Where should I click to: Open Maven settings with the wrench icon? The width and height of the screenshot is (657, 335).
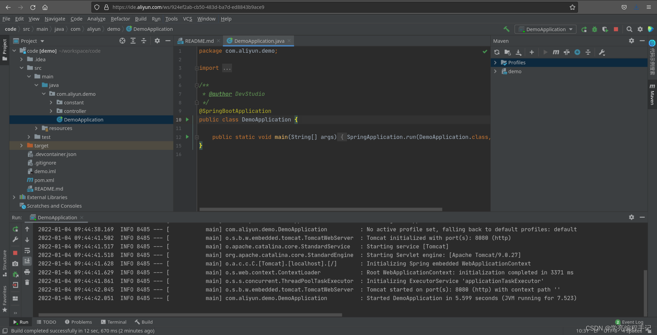(x=602, y=52)
